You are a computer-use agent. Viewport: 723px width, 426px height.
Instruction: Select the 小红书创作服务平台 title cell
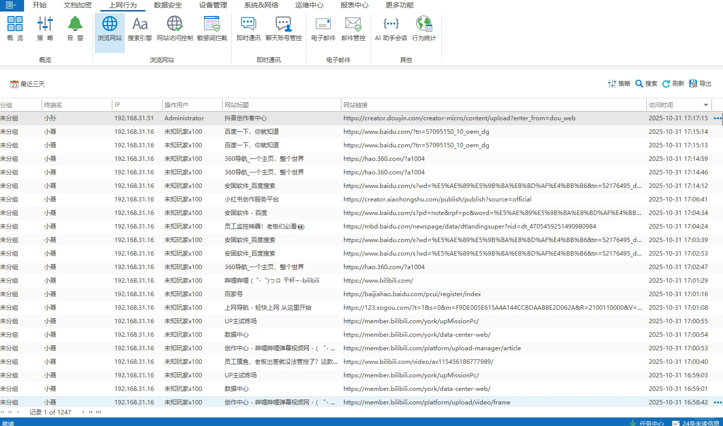(282, 199)
